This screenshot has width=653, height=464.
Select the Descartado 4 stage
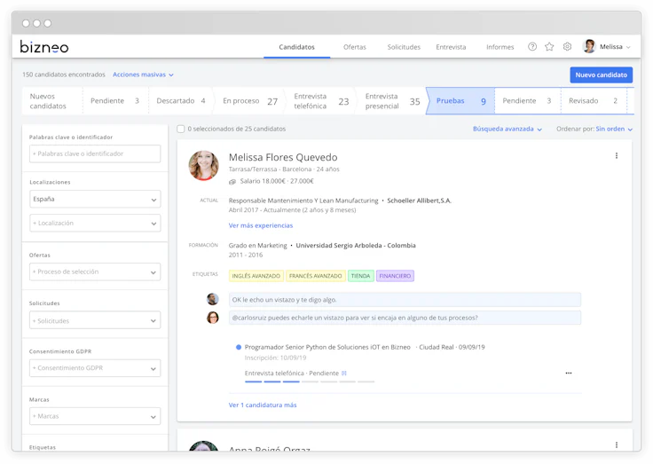(181, 101)
